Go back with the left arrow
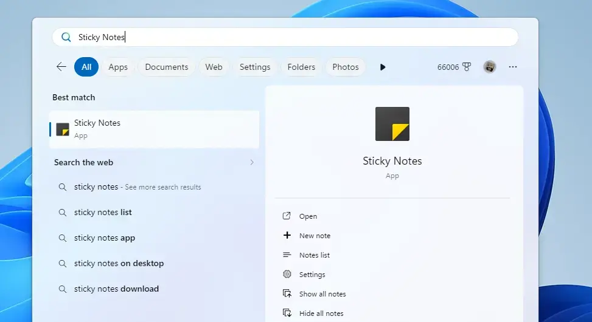This screenshot has width=592, height=322. click(61, 67)
